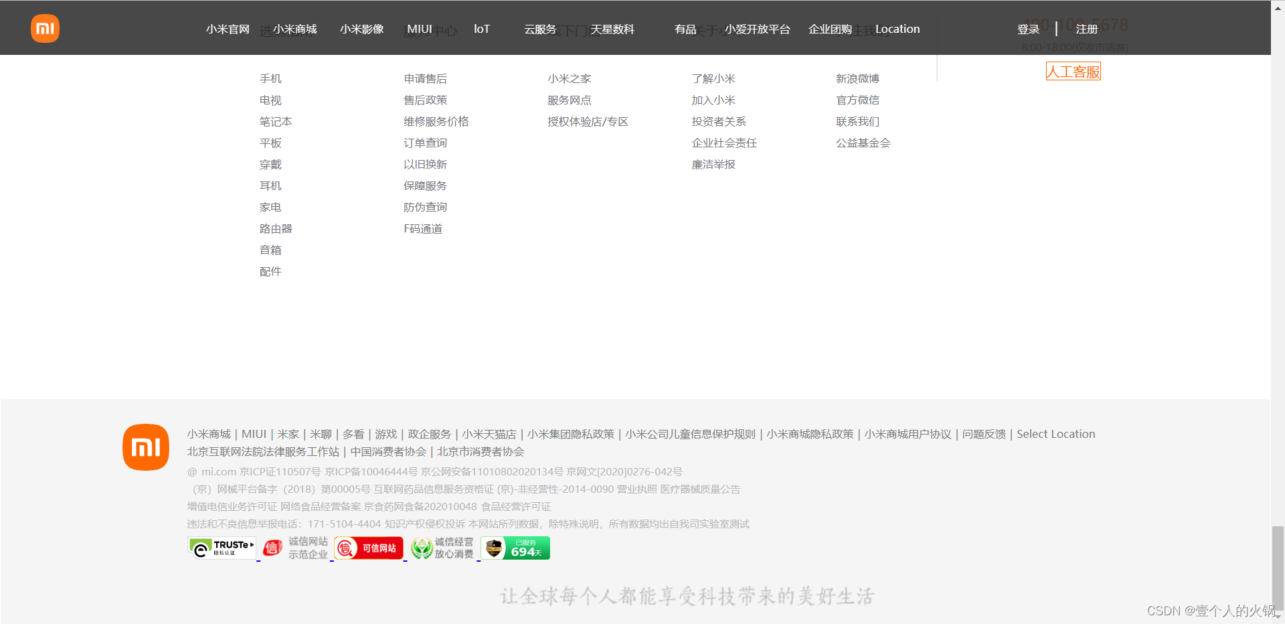Open the 投资者关系 link

click(x=719, y=122)
